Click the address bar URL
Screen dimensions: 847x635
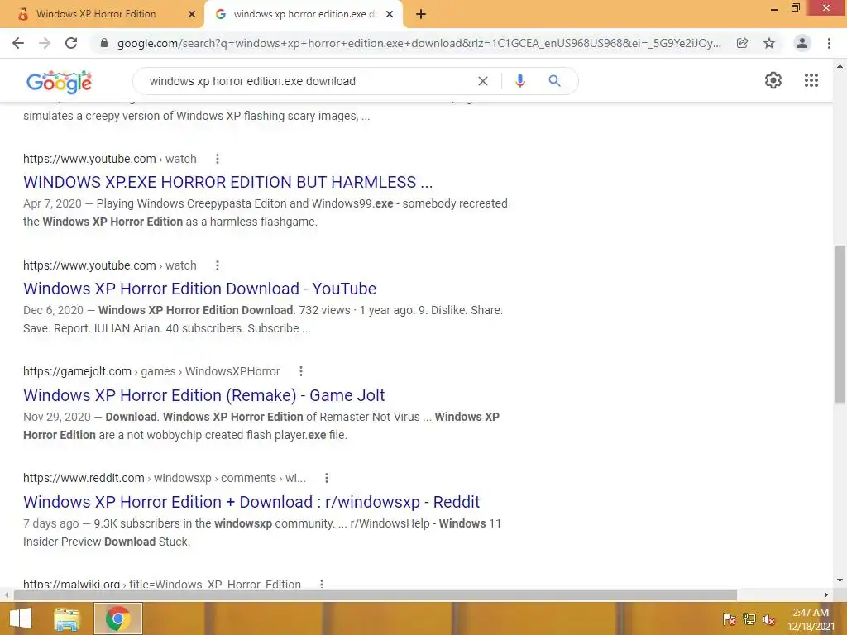coord(419,43)
